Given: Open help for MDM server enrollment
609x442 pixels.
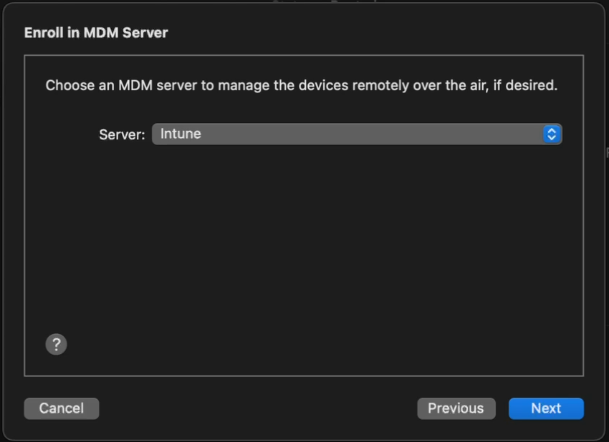Looking at the screenshot, I should [56, 344].
